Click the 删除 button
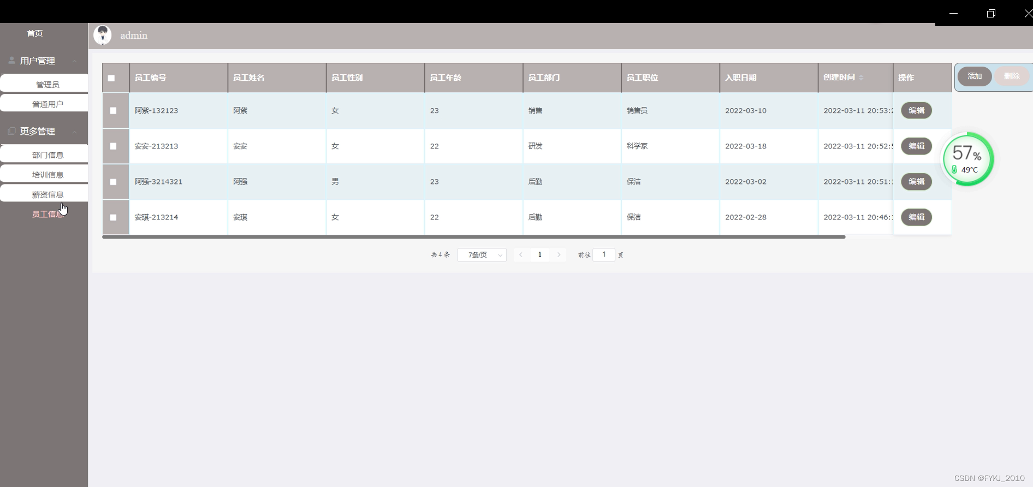The image size is (1033, 487). (1012, 76)
